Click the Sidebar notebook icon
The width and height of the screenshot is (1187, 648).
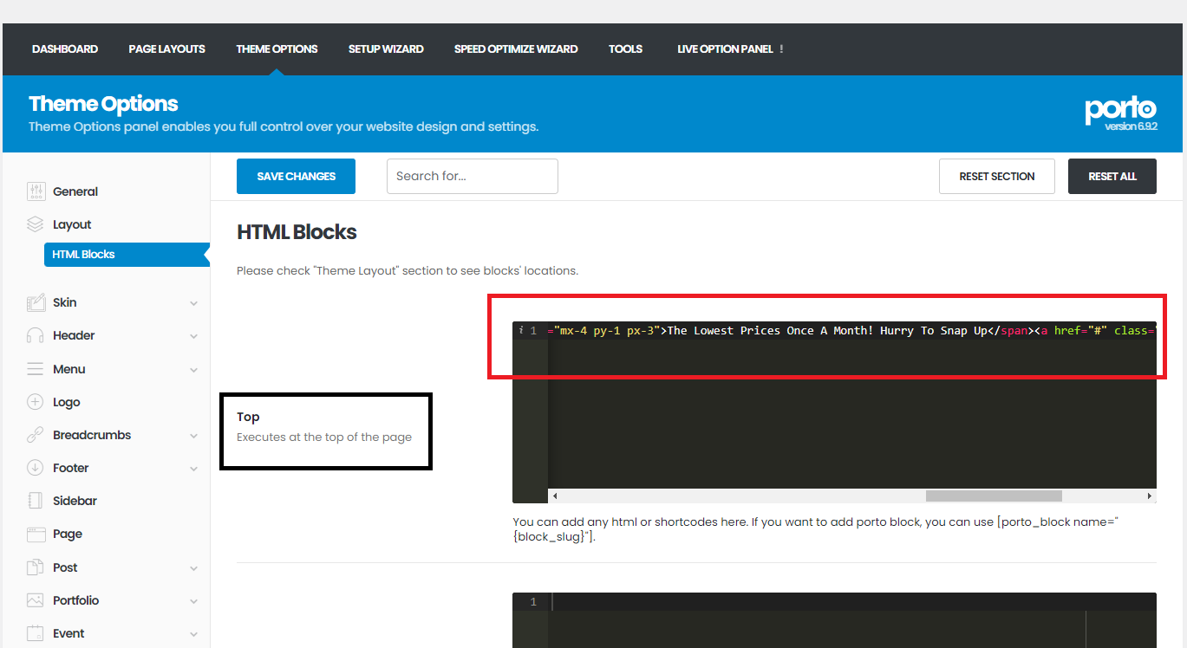36,501
